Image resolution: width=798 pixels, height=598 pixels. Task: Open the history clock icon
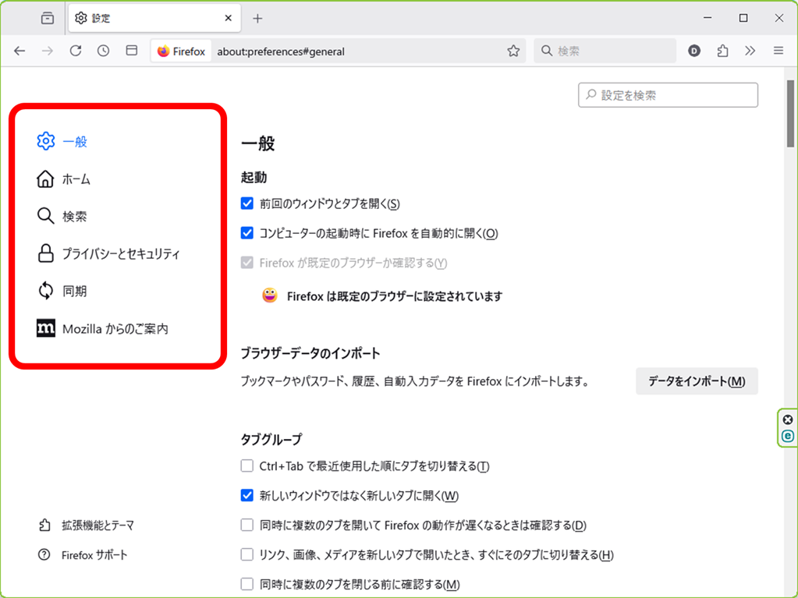pyautogui.click(x=103, y=51)
